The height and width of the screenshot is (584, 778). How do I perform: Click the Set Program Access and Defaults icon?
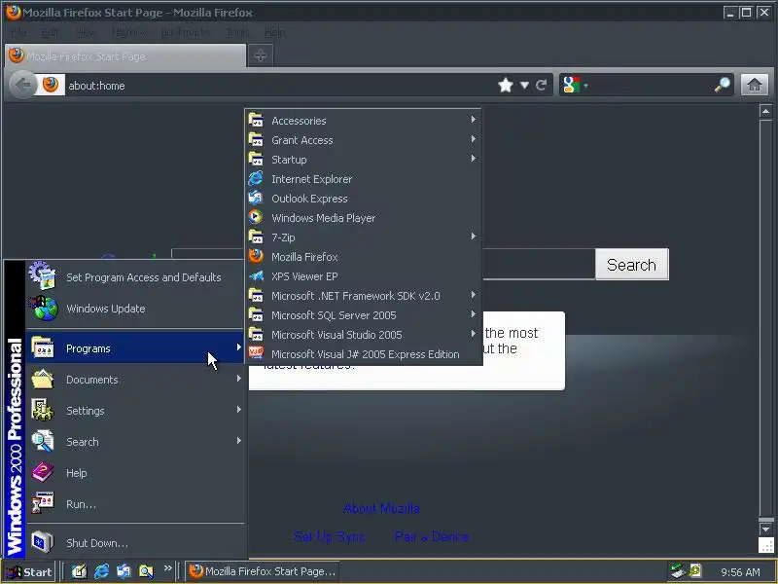click(x=43, y=275)
